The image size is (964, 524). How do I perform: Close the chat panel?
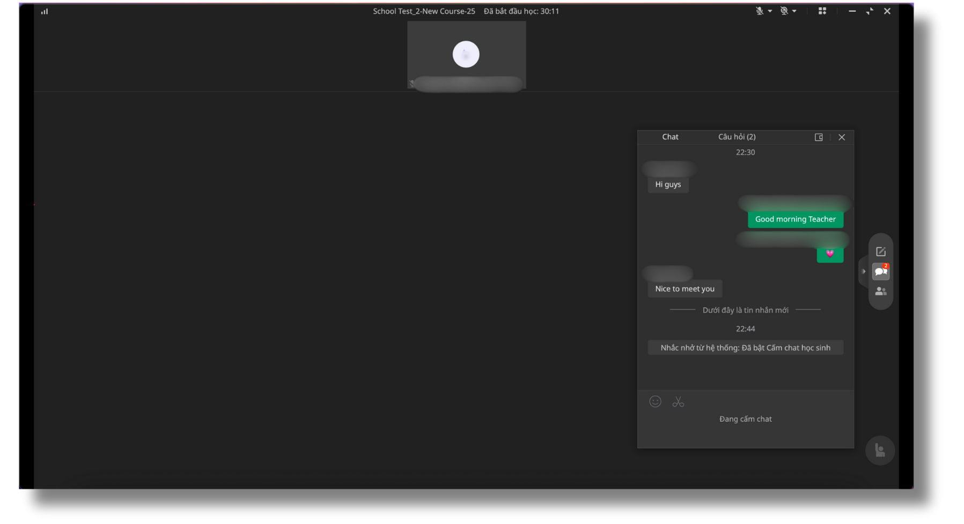[x=842, y=137]
